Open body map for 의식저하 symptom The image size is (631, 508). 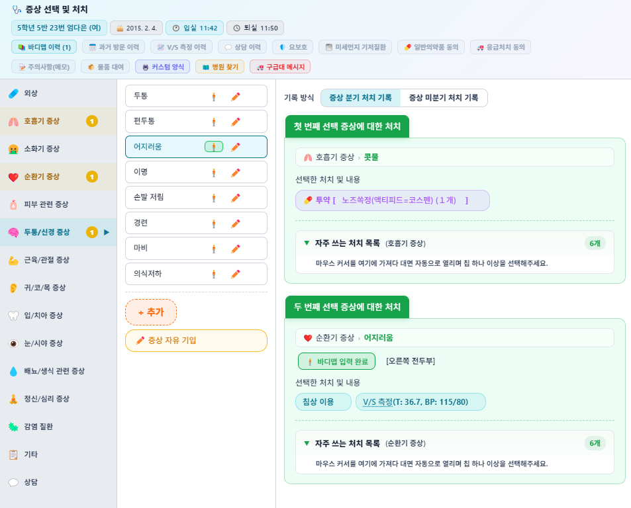pyautogui.click(x=214, y=274)
